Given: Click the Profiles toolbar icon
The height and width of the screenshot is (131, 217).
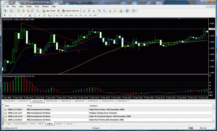Looking at the screenshot, I should coord(11,11).
